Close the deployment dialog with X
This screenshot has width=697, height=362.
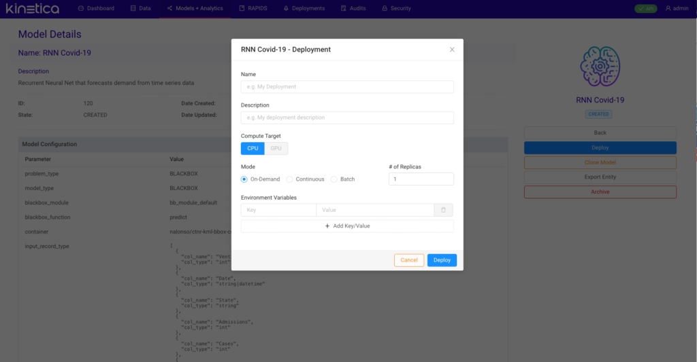tap(452, 50)
